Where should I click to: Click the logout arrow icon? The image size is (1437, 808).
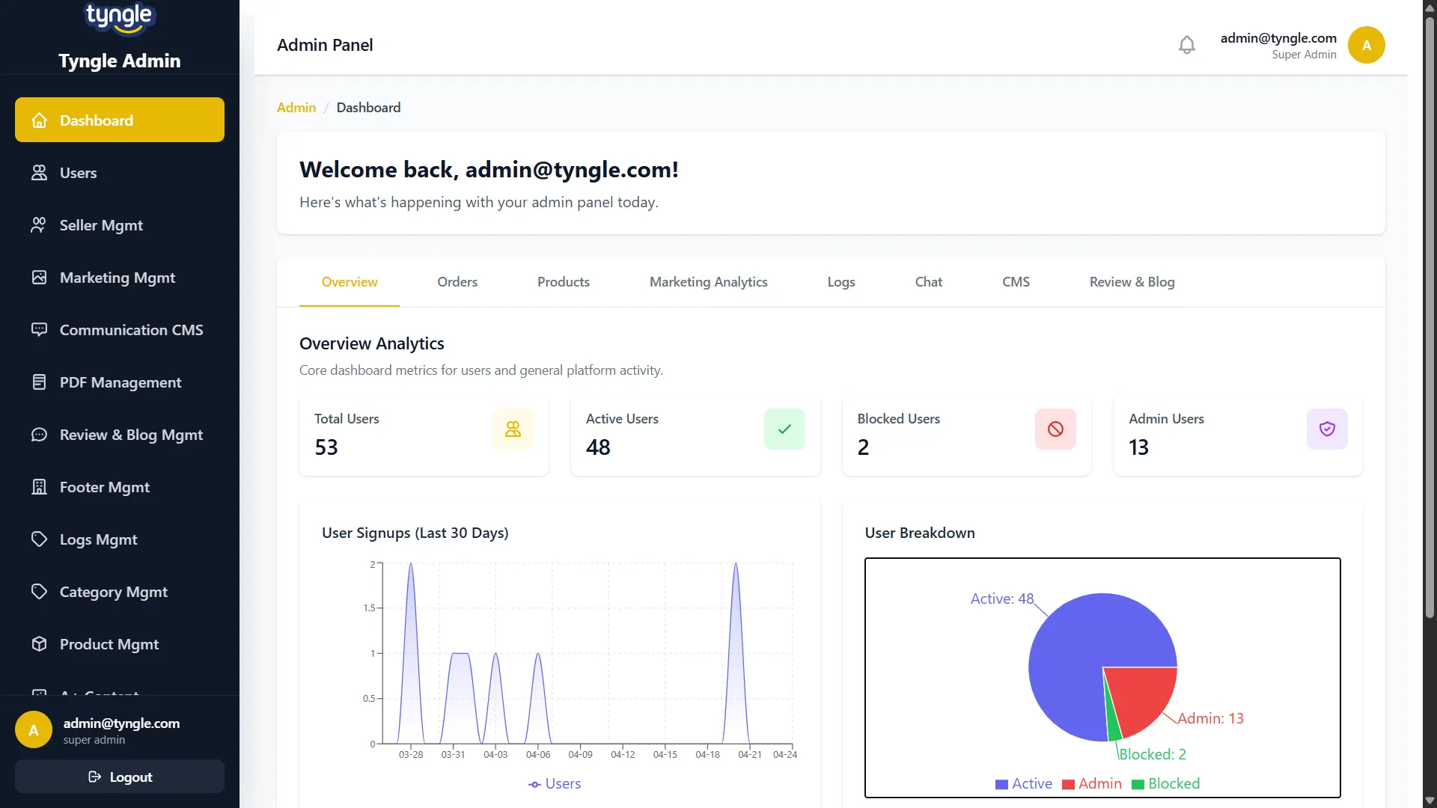click(x=95, y=777)
